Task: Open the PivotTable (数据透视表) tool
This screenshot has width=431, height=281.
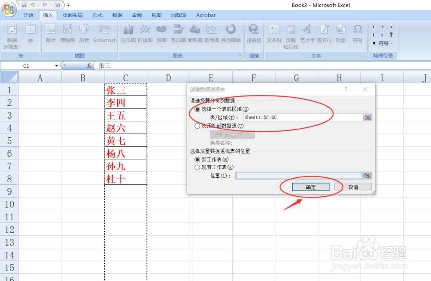Action: click(12, 37)
